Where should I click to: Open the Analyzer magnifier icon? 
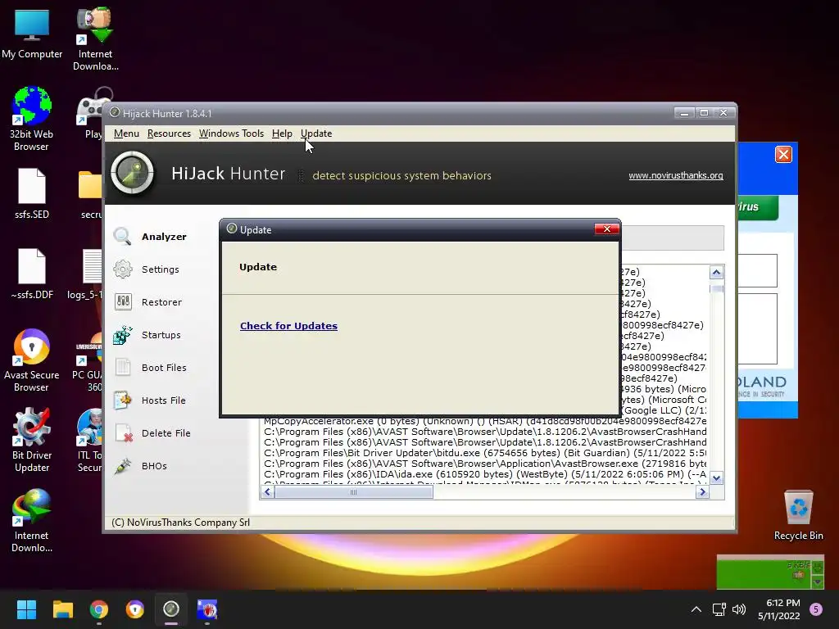tap(123, 237)
